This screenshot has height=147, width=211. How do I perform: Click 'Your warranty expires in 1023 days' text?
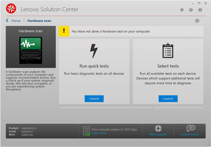tap(114, 129)
